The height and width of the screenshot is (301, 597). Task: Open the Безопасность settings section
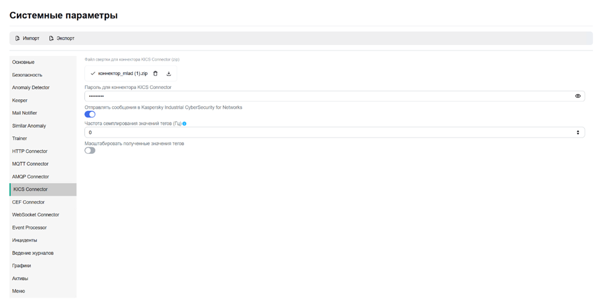(27, 75)
